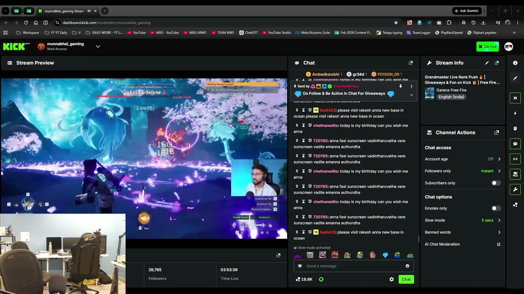Open the browser tab search dropdown

6,11
